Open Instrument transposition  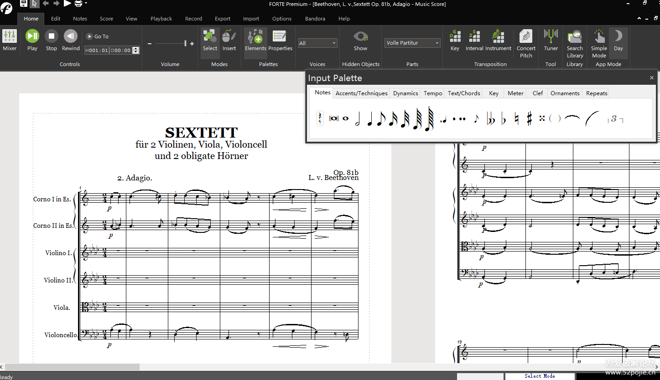tap(498, 40)
